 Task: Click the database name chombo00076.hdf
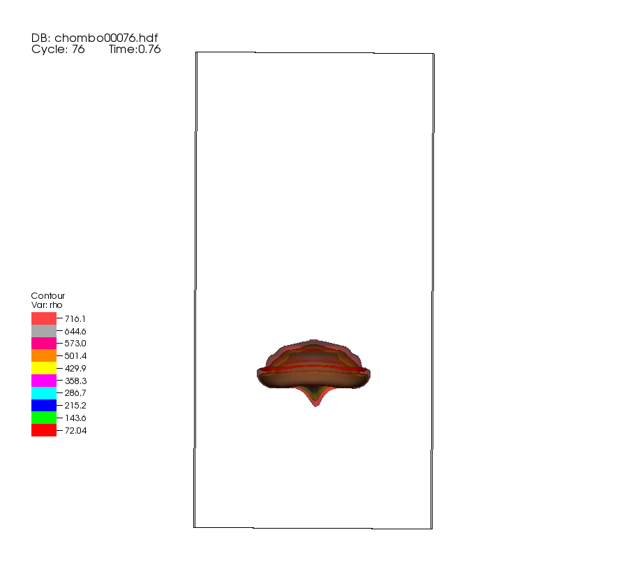106,38
